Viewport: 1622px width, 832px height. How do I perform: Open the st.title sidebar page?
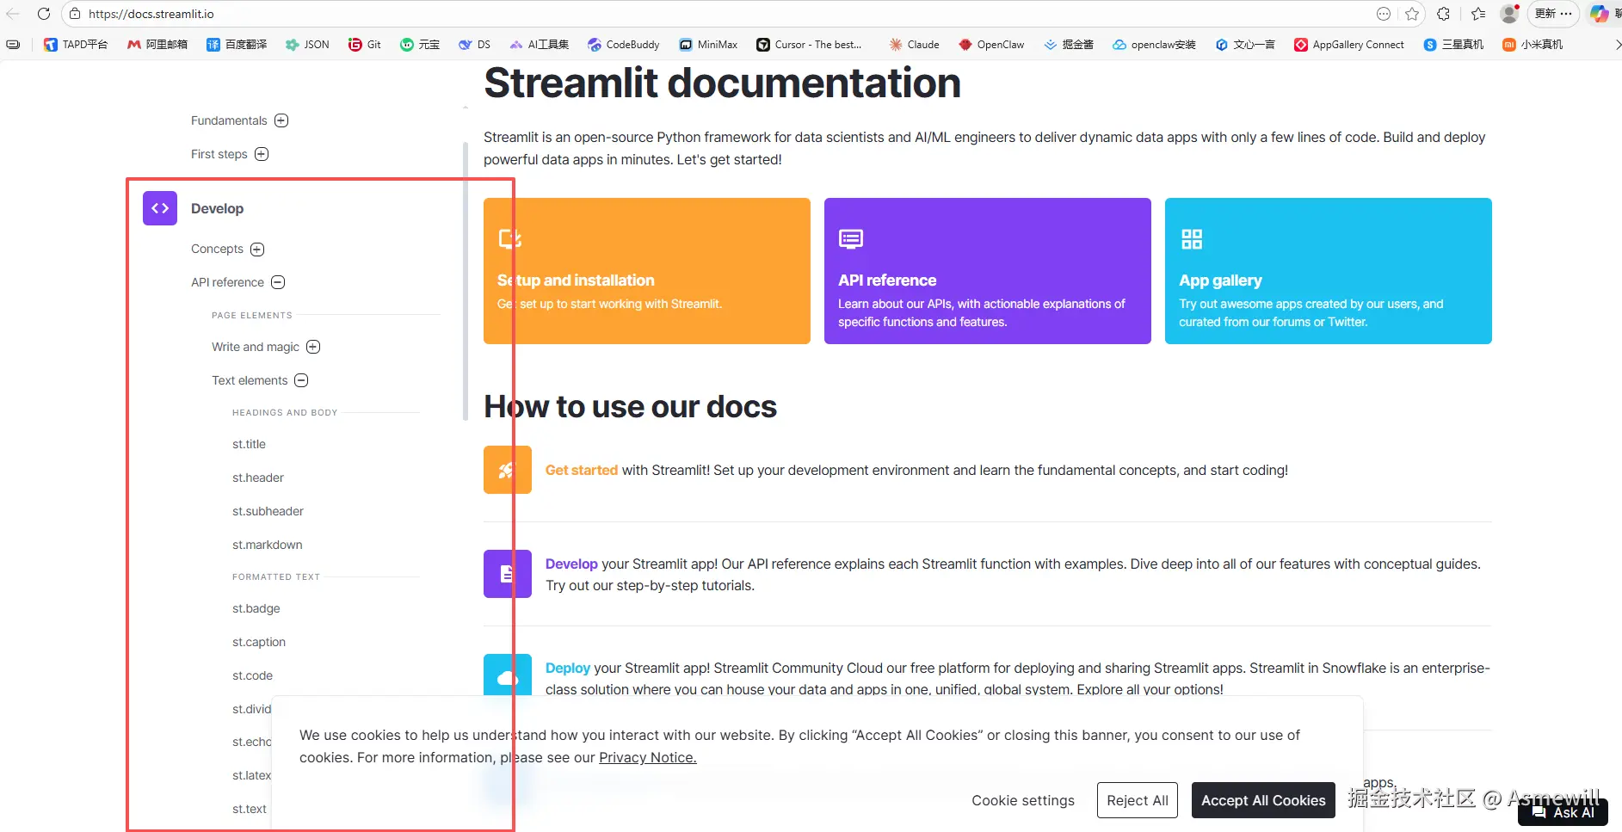pos(249,444)
